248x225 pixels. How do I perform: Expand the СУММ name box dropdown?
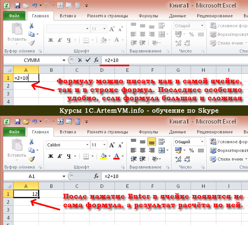[x=64, y=60]
